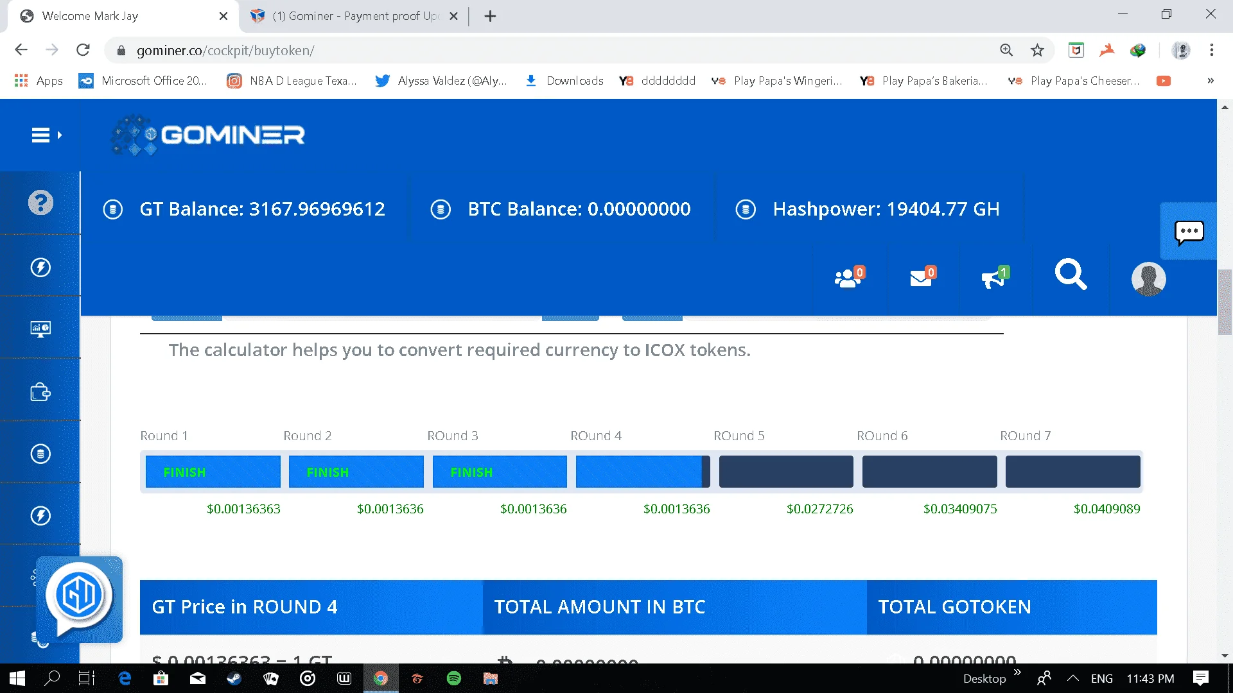Click the ROund 4 partial progress bar
The height and width of the screenshot is (693, 1233).
click(643, 472)
